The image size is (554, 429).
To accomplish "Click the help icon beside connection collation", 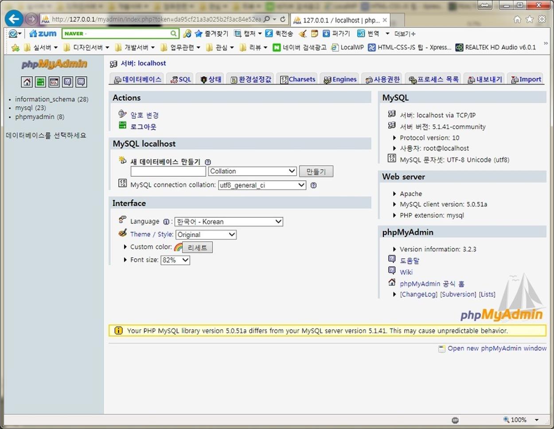I will click(x=313, y=186).
